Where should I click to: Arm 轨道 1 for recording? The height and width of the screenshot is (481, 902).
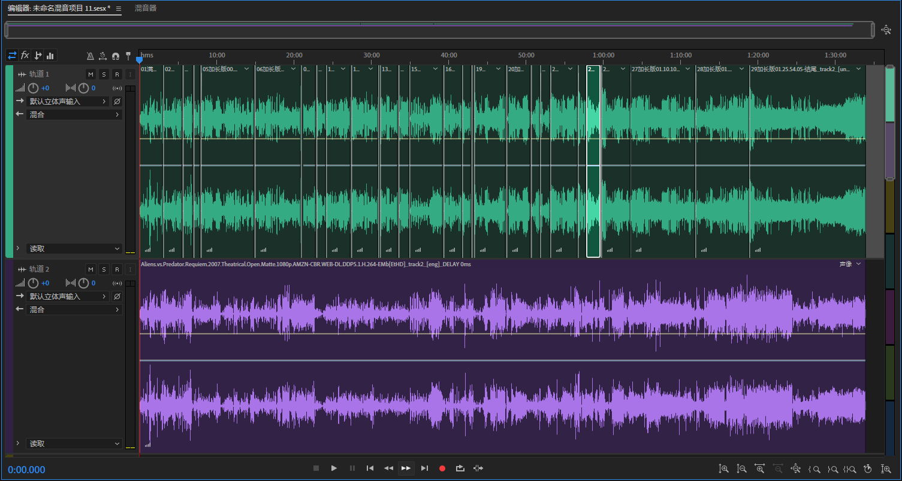(117, 74)
